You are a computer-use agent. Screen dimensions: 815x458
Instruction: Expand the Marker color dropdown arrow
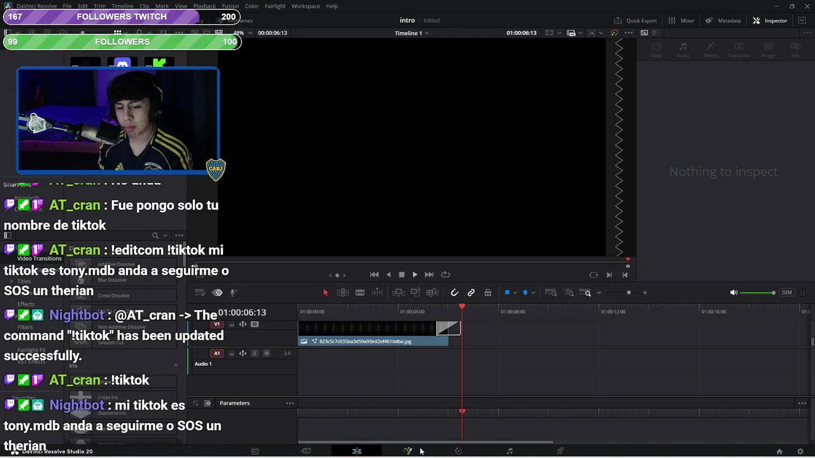click(534, 293)
